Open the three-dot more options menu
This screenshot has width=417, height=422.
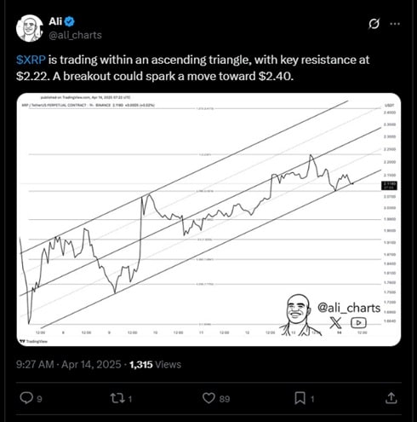point(395,24)
